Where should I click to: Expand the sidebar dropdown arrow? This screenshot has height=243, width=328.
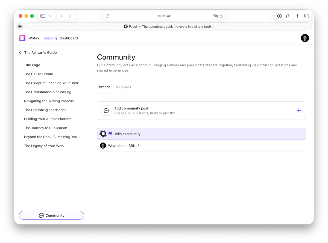pyautogui.click(x=50, y=16)
